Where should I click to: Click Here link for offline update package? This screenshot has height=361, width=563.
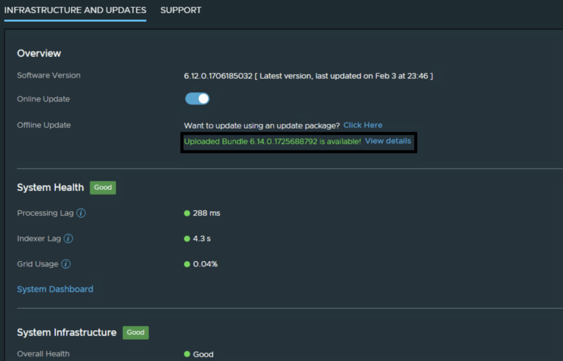coord(363,125)
